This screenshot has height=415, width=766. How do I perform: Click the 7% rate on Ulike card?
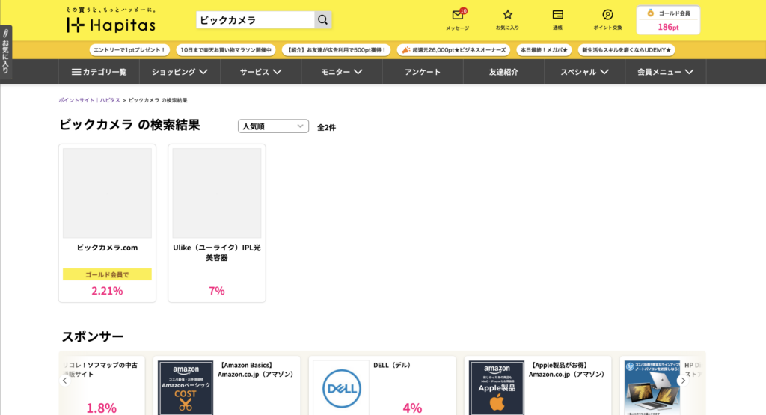(x=217, y=291)
